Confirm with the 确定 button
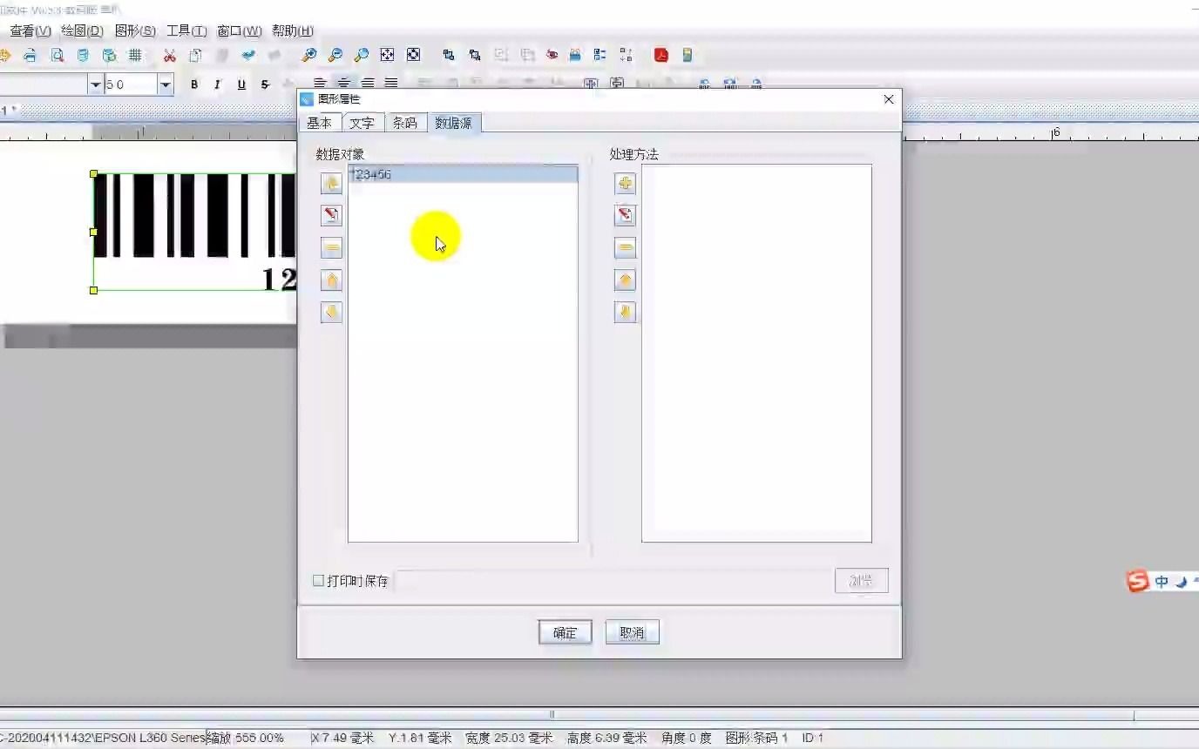Screen dimensions: 1199x749 pyautogui.click(x=565, y=632)
